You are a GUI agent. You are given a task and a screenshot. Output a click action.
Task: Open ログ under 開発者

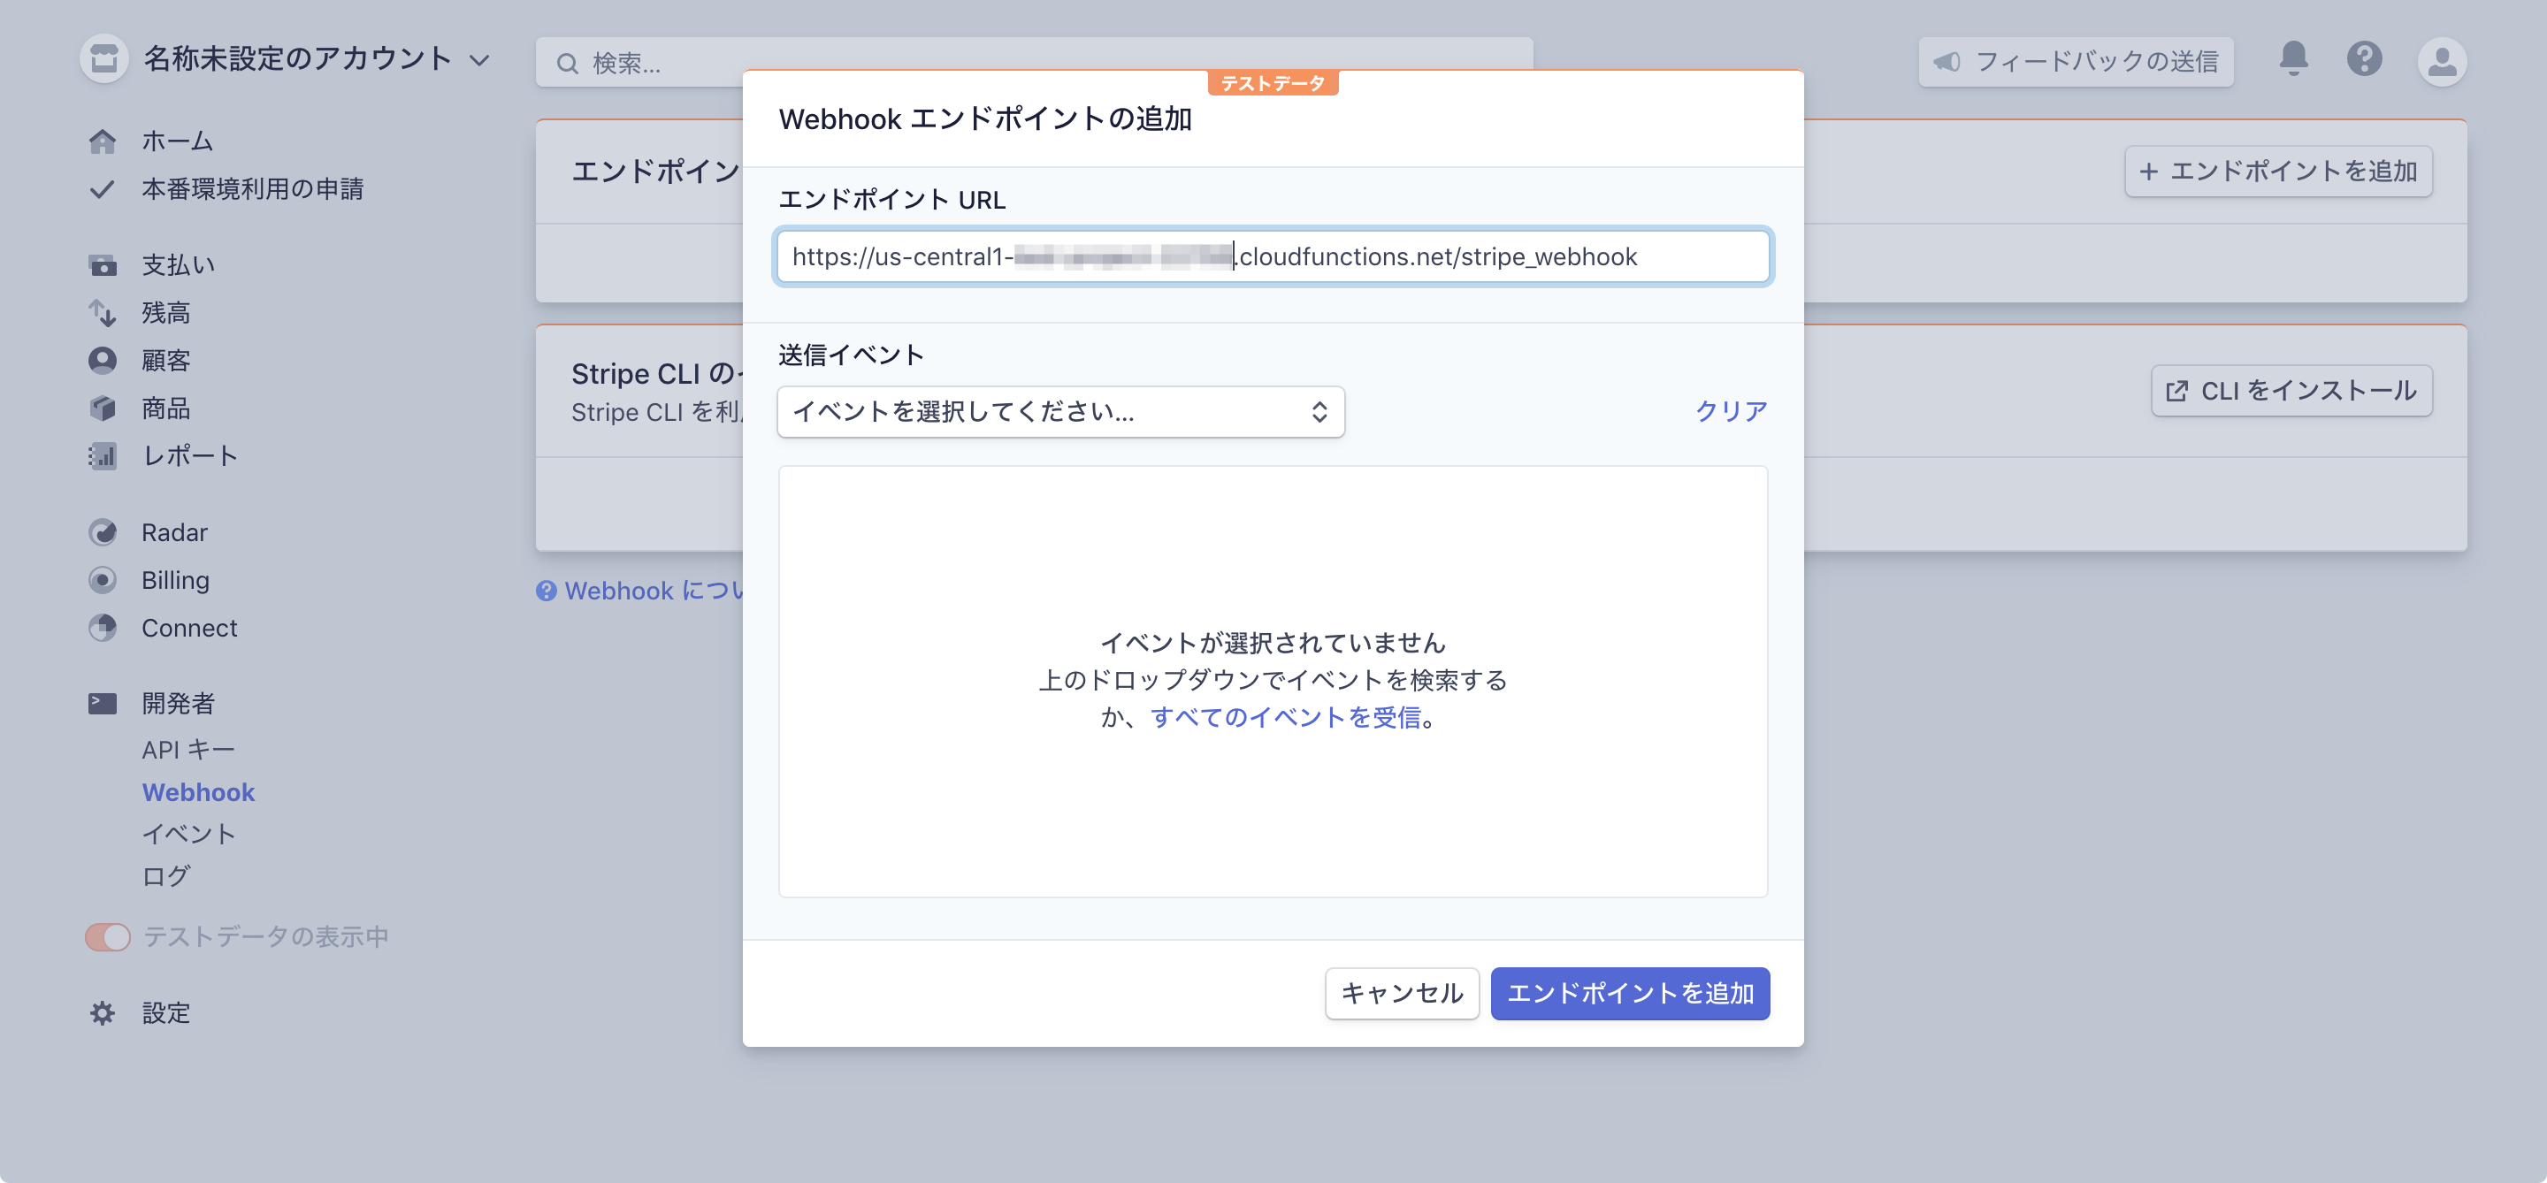point(165,874)
